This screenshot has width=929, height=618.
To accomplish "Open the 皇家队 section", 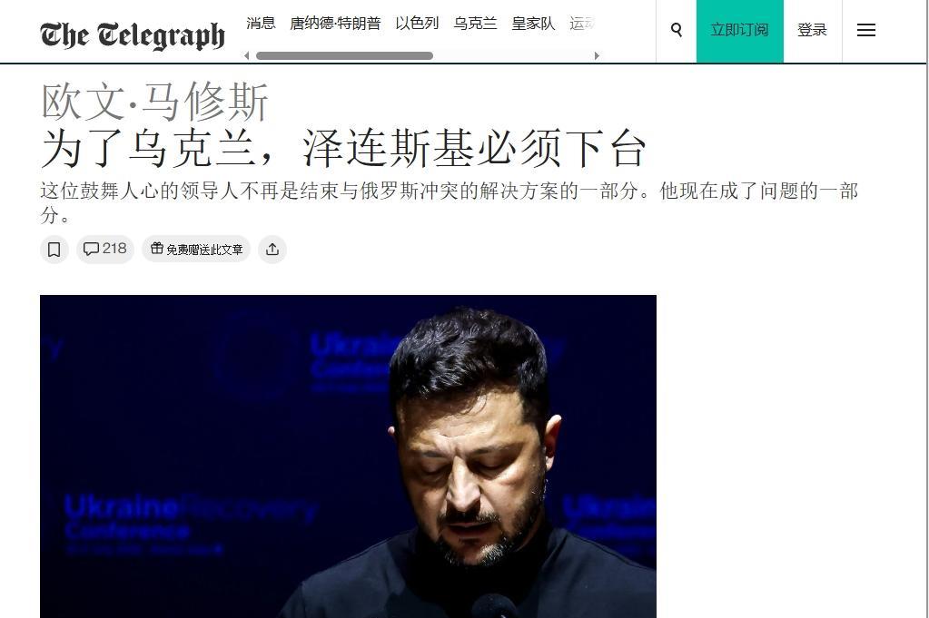I will [533, 23].
